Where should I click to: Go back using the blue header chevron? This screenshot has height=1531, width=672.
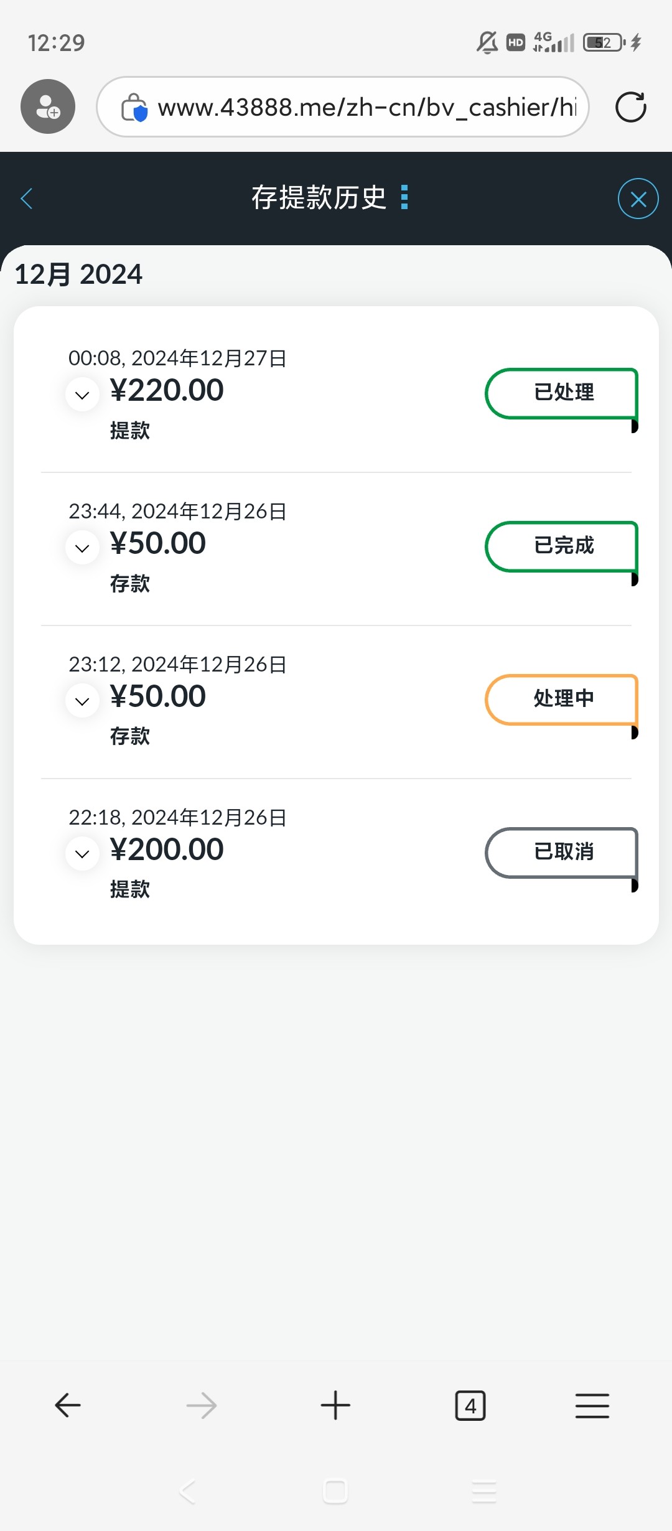click(x=27, y=199)
